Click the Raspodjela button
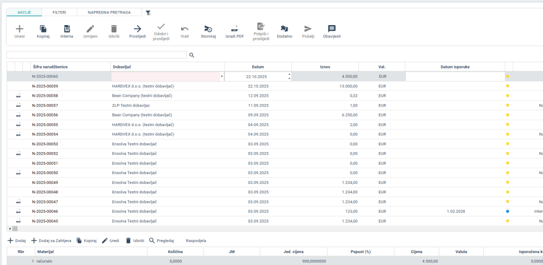Screen dimensions: 543x265 (x=196, y=241)
